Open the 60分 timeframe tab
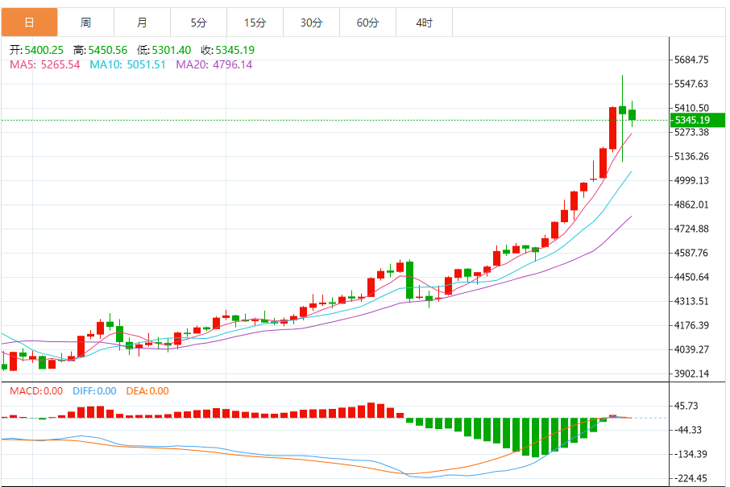 [x=367, y=23]
